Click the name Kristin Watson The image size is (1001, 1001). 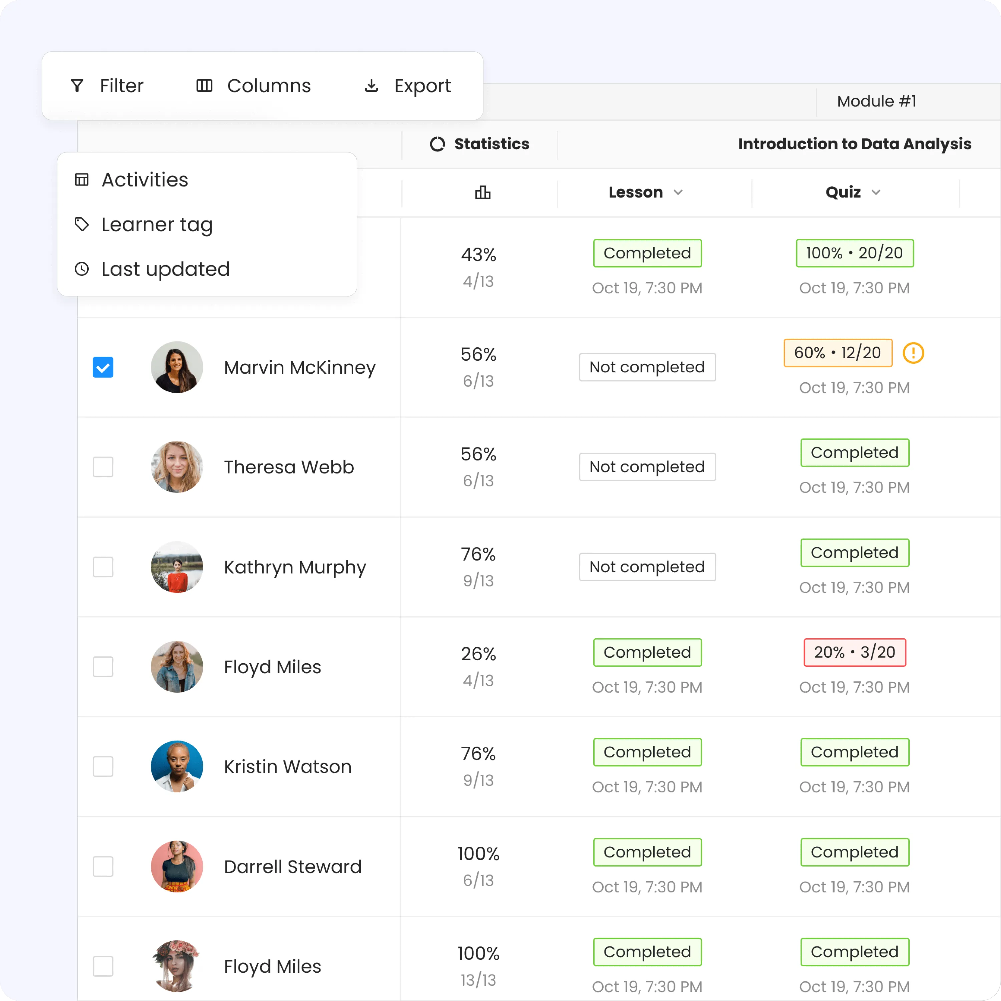[x=288, y=767]
